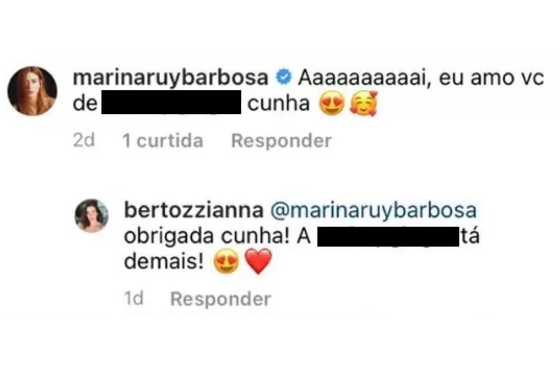The height and width of the screenshot is (373, 560).
Task: View likes via "1 curtida"
Action: [x=162, y=140]
